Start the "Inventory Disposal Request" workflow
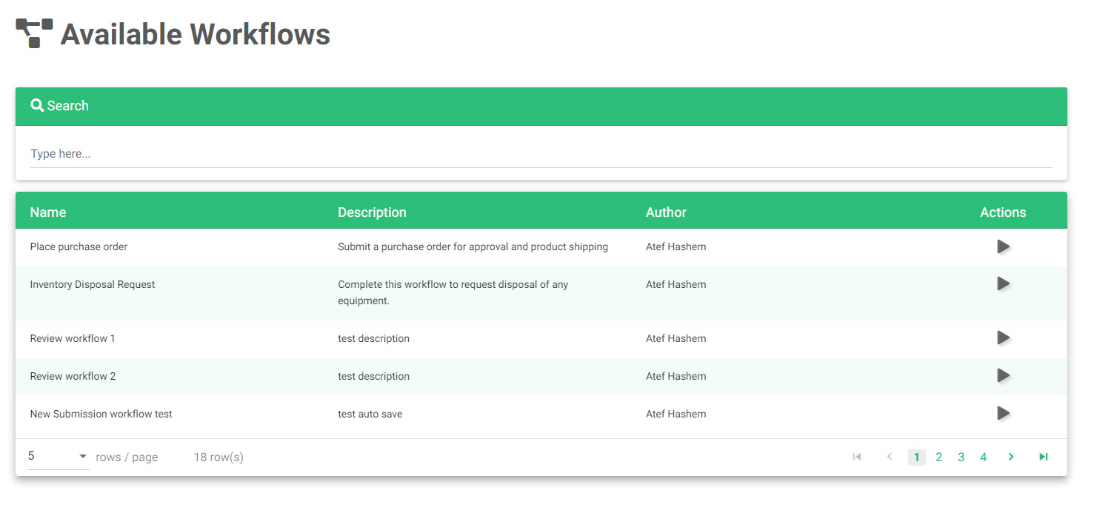1094x510 pixels. click(1004, 283)
